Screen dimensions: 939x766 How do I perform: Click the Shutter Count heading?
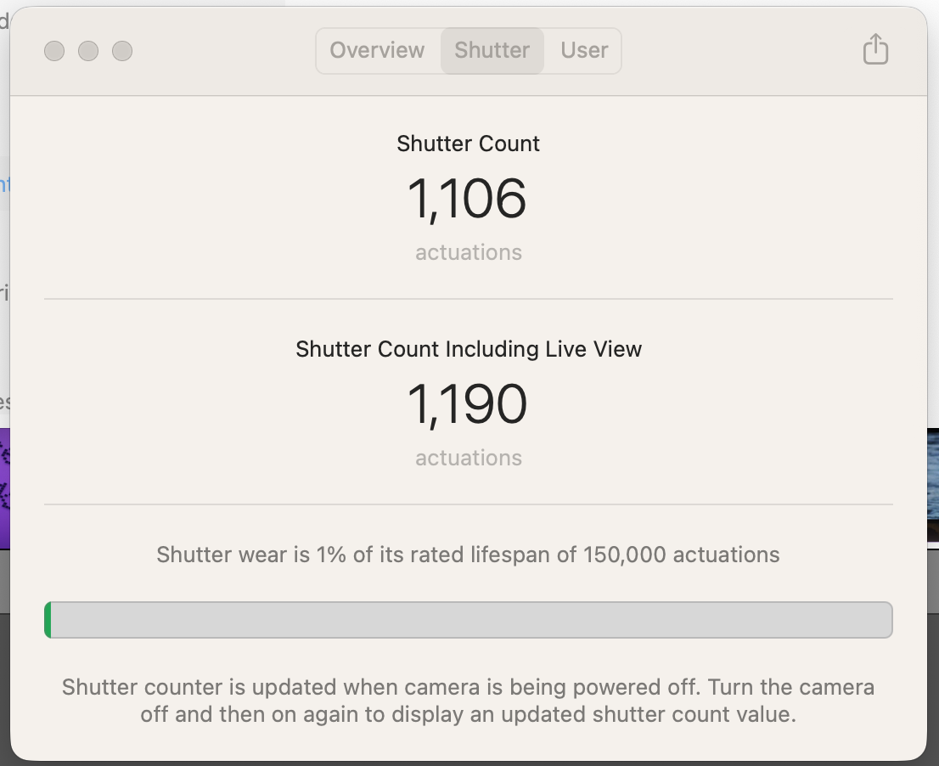click(x=469, y=144)
